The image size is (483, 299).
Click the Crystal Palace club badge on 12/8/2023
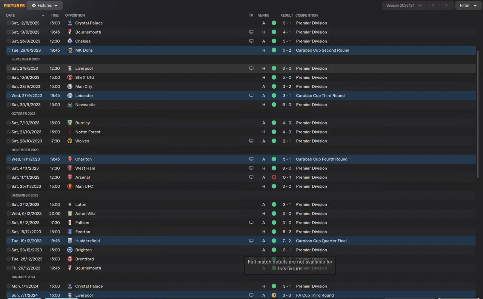tap(69, 23)
